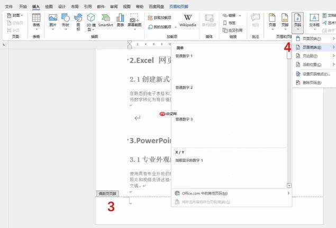
Task: Switch to the 页眉和页脚 contextual tab
Action: pos(179,7)
